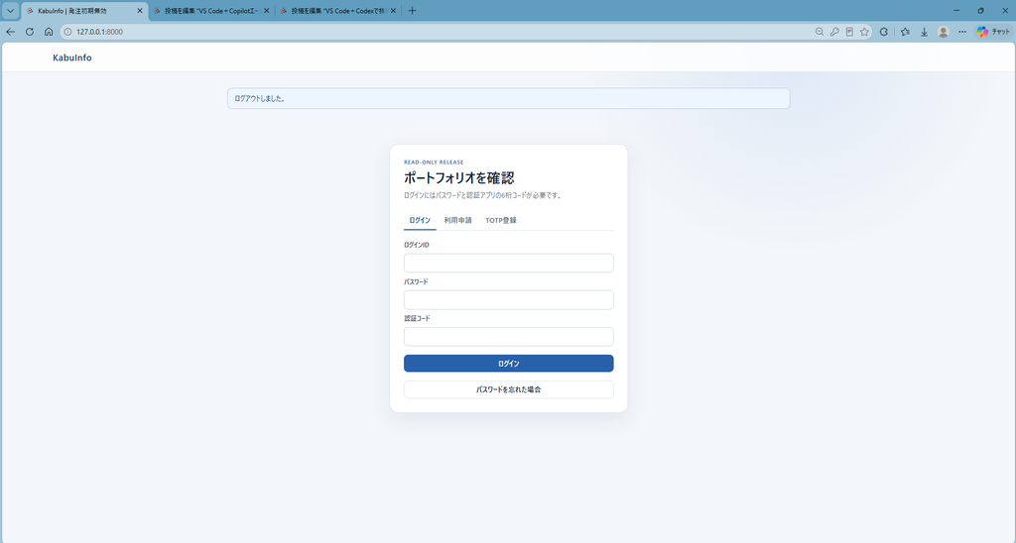Open the Copilot chat button
1016x543 pixels.
pos(993,32)
